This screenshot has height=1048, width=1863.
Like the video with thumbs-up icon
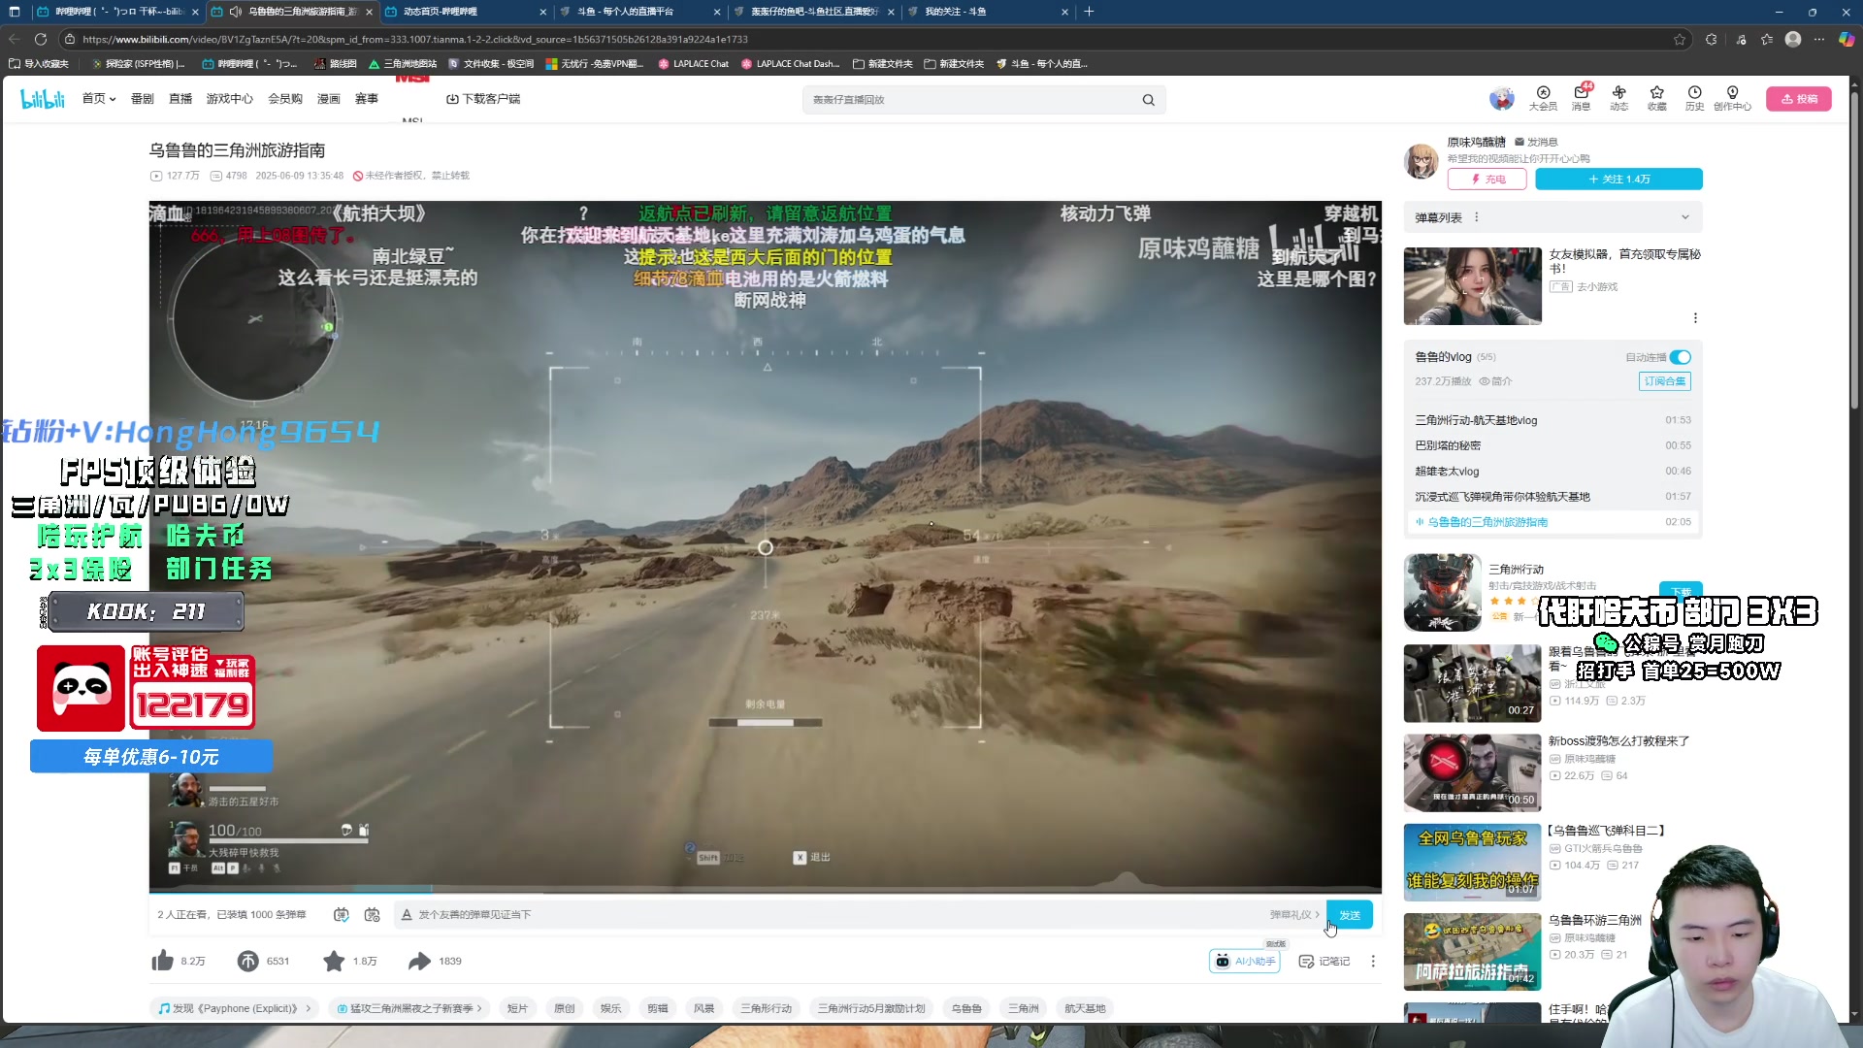coord(162,961)
